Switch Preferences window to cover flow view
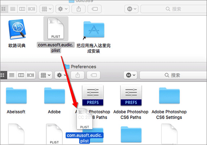Screen dimensions: 207x145 point(31,75)
